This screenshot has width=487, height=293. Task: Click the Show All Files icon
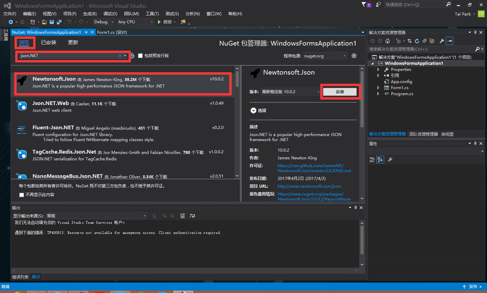click(x=431, y=41)
